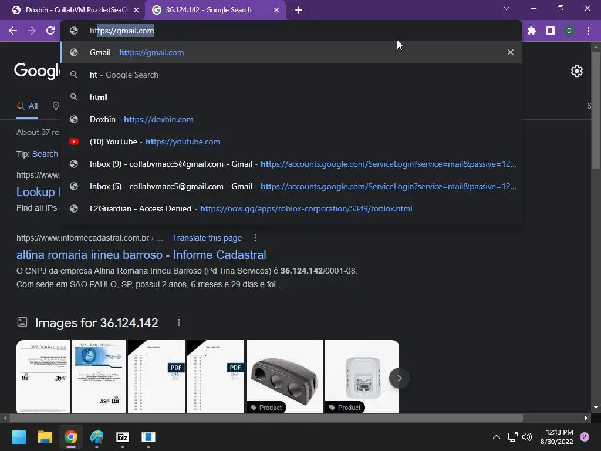The image size is (601, 451).
Task: Open the first 3GPP document image thumbnail
Action: click(43, 376)
